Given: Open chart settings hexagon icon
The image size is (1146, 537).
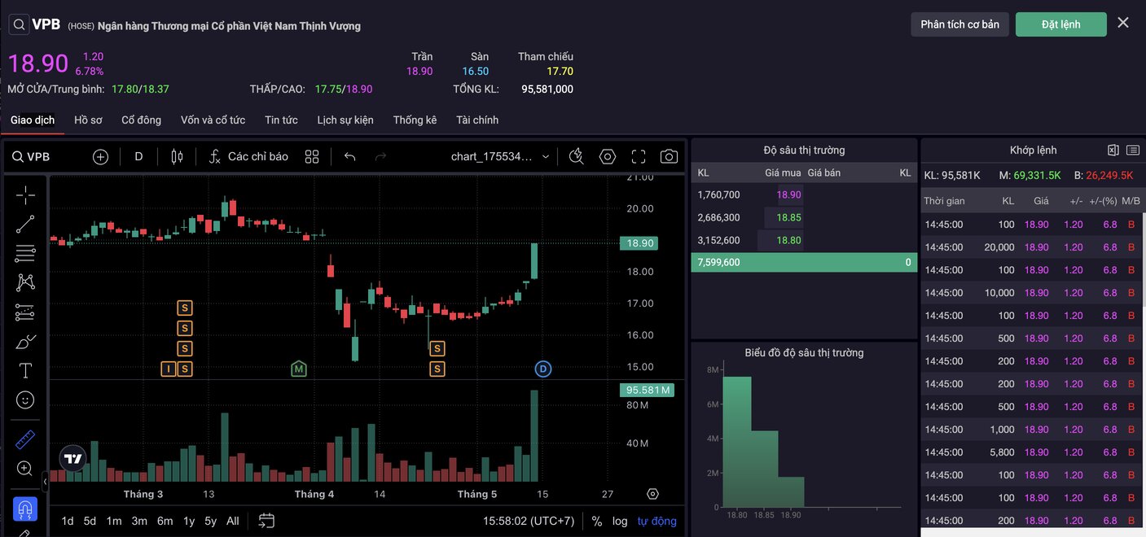Looking at the screenshot, I should 608,156.
